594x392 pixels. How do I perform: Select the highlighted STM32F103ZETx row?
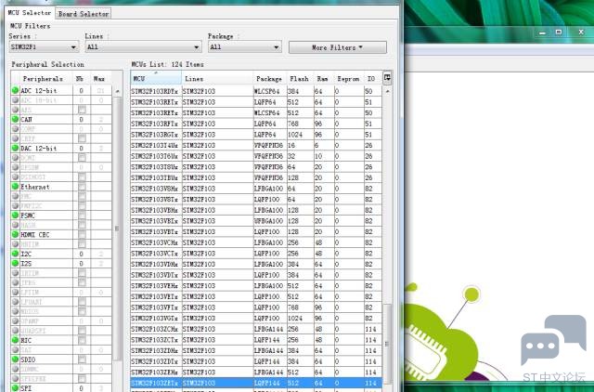[256, 383]
